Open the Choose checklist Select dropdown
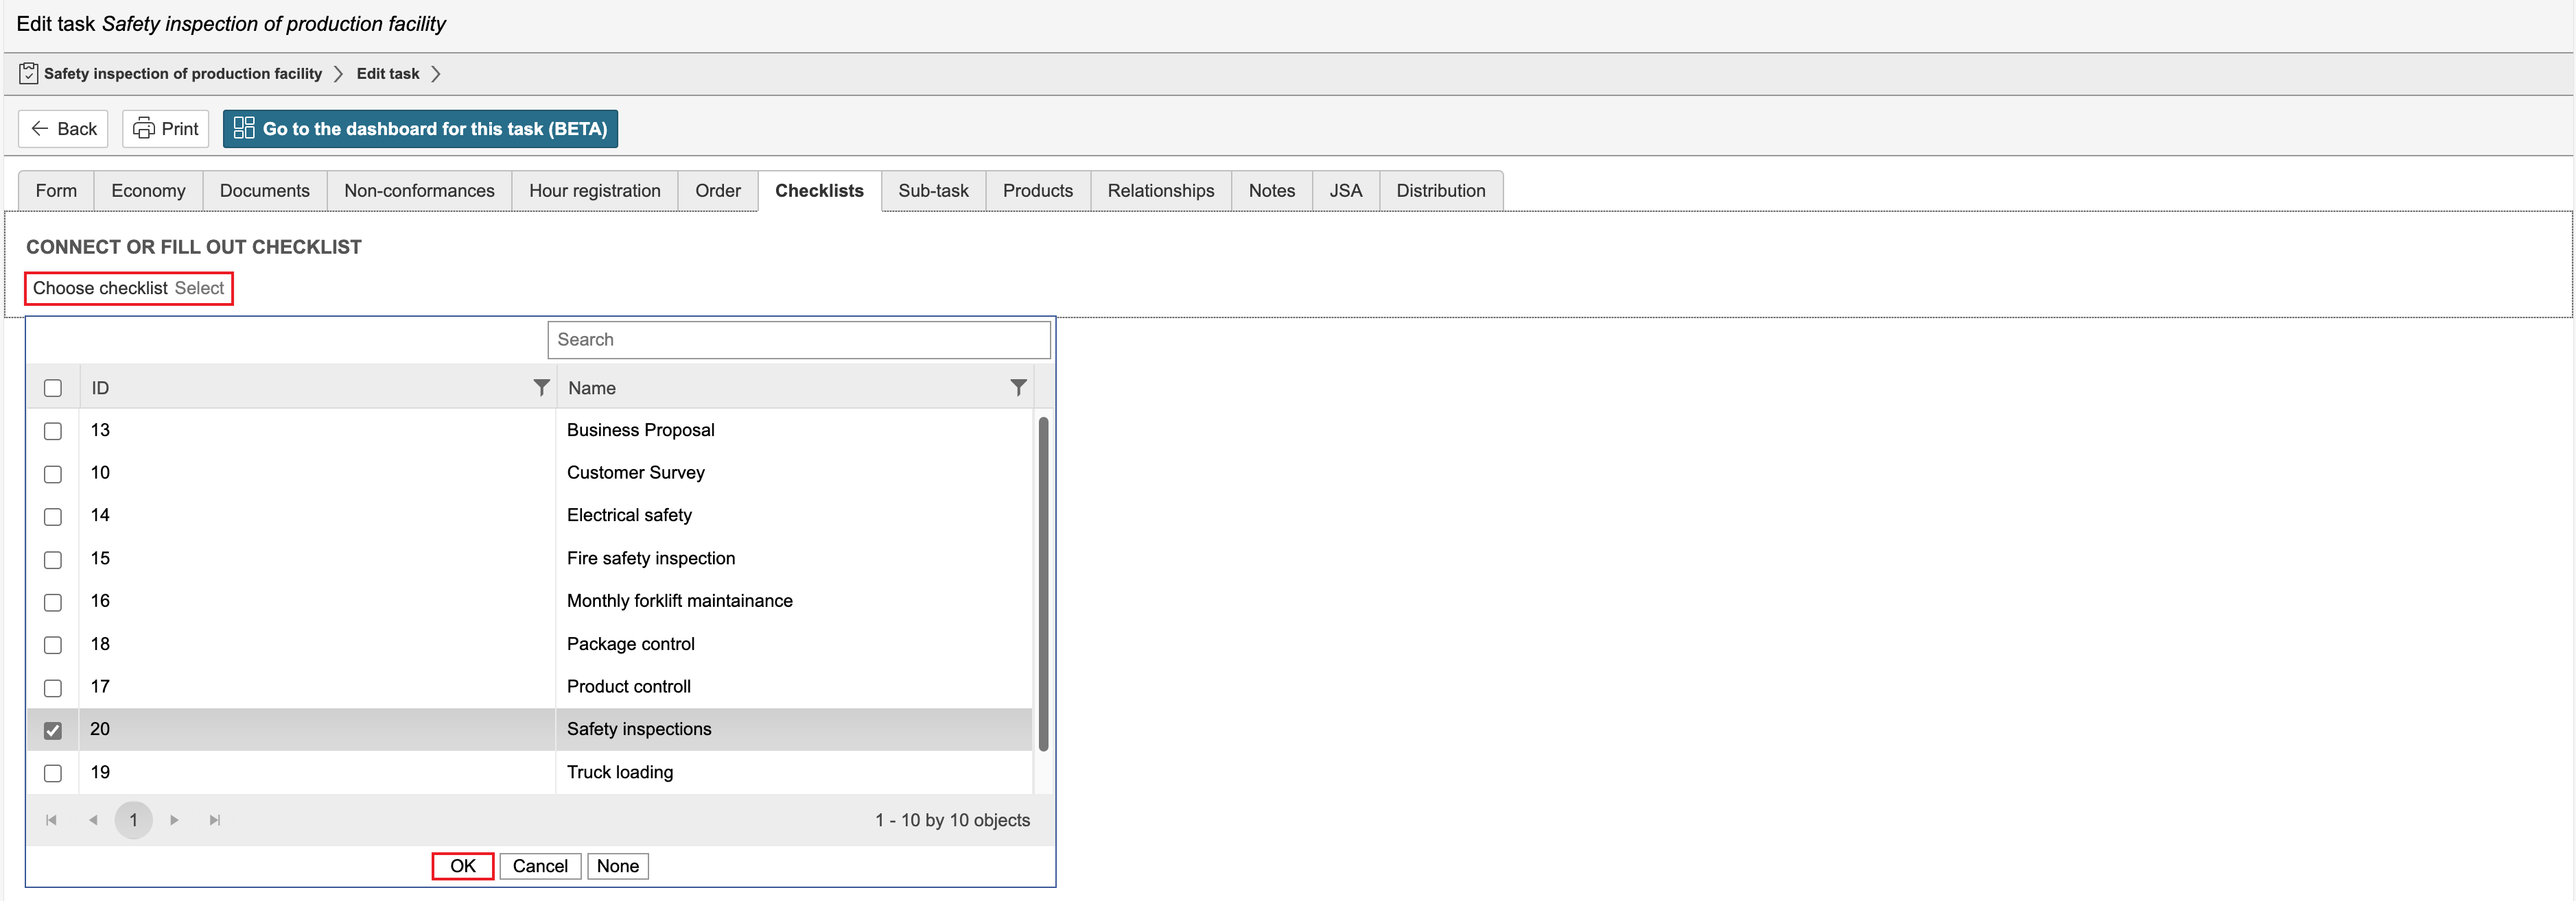2576x901 pixels. click(x=199, y=289)
